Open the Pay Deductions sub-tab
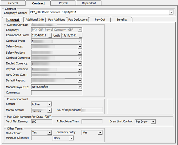The image size is (178, 145). point(78,20)
